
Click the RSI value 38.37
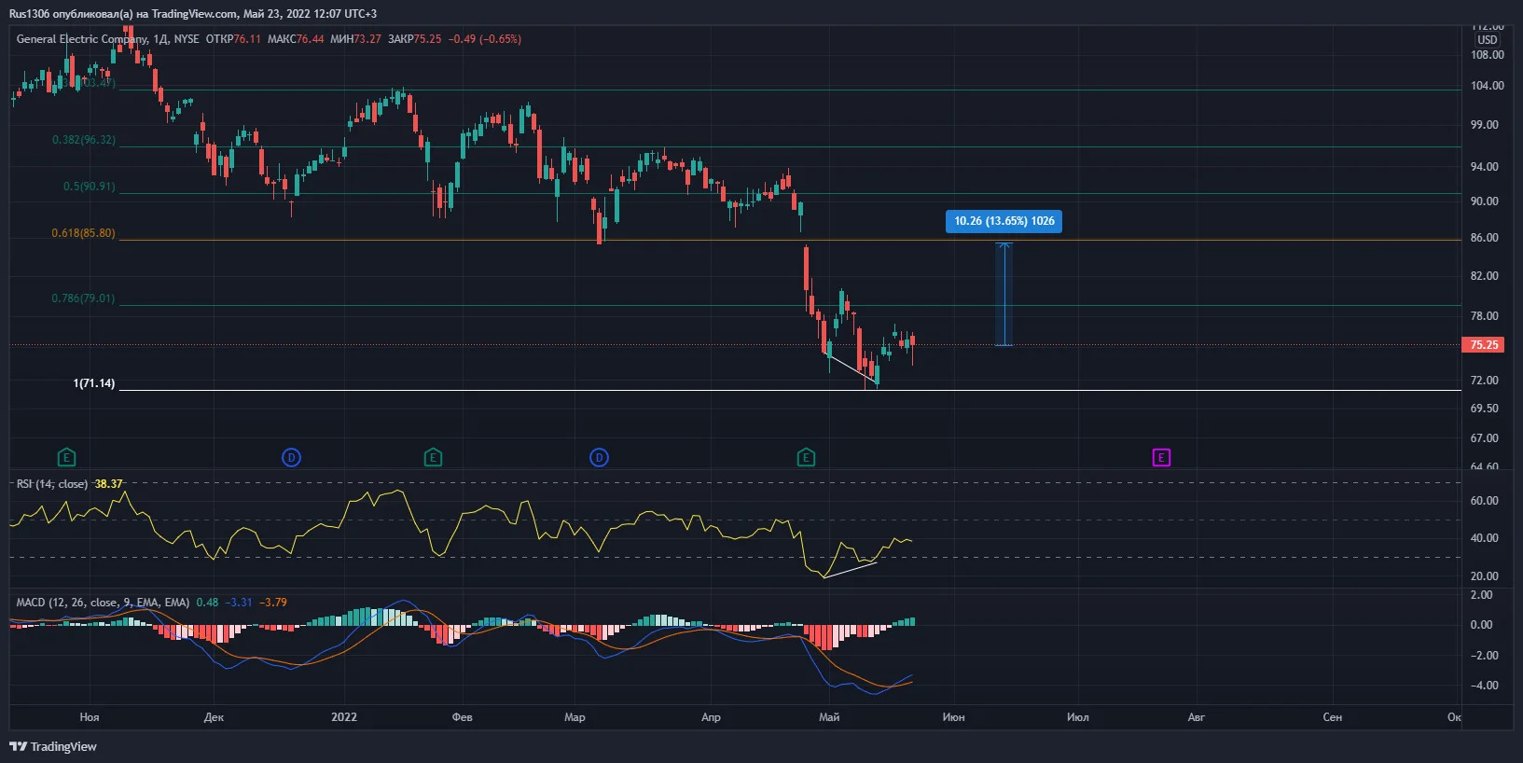point(108,484)
